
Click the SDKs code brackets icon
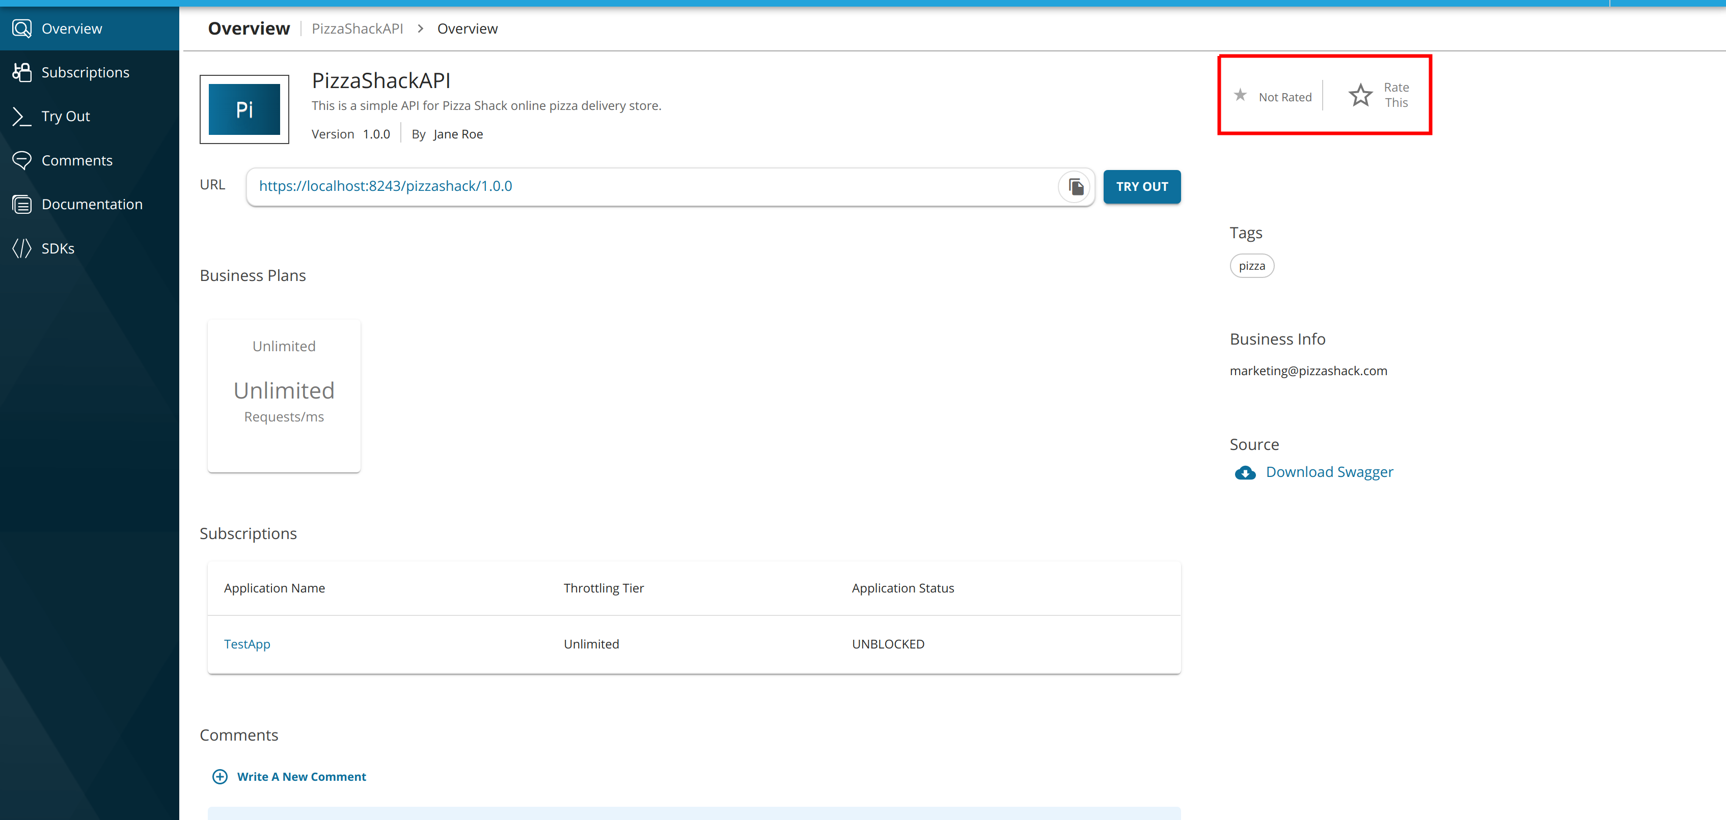point(22,248)
